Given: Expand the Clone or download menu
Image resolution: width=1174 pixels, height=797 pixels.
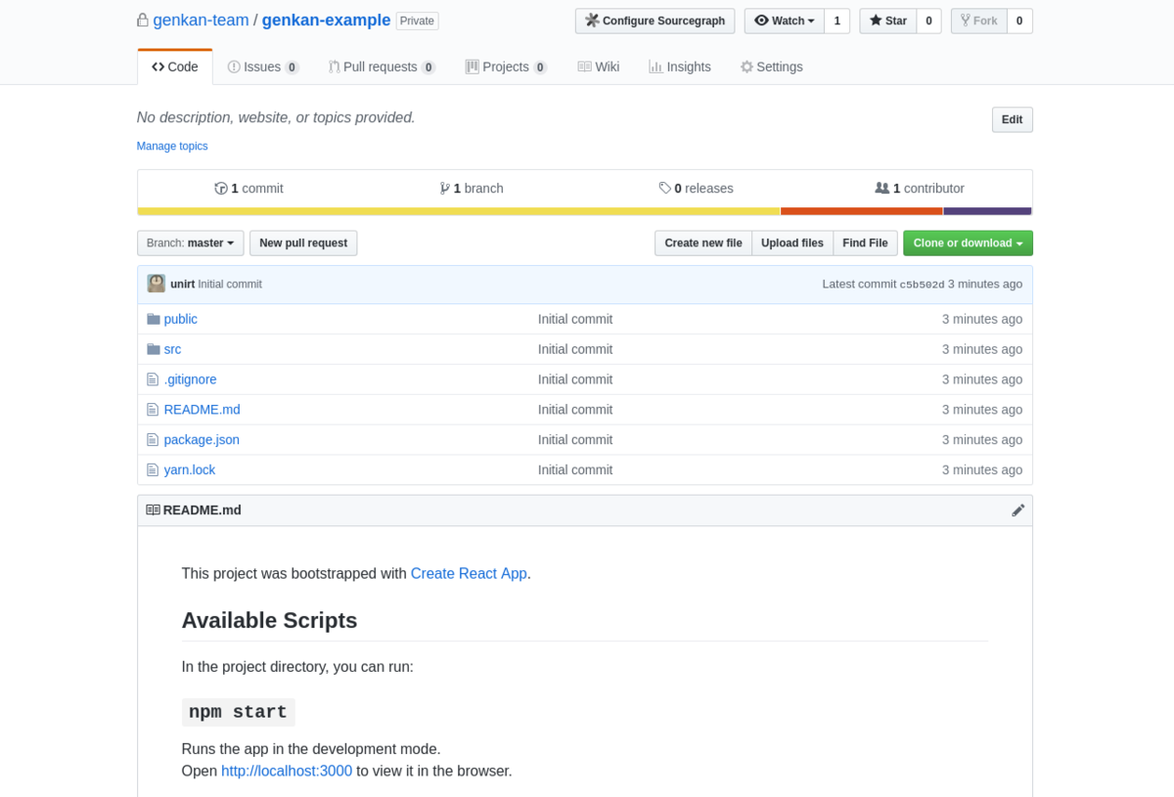Looking at the screenshot, I should (x=968, y=243).
